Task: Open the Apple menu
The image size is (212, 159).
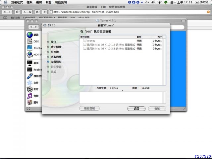Action: pos(6,2)
